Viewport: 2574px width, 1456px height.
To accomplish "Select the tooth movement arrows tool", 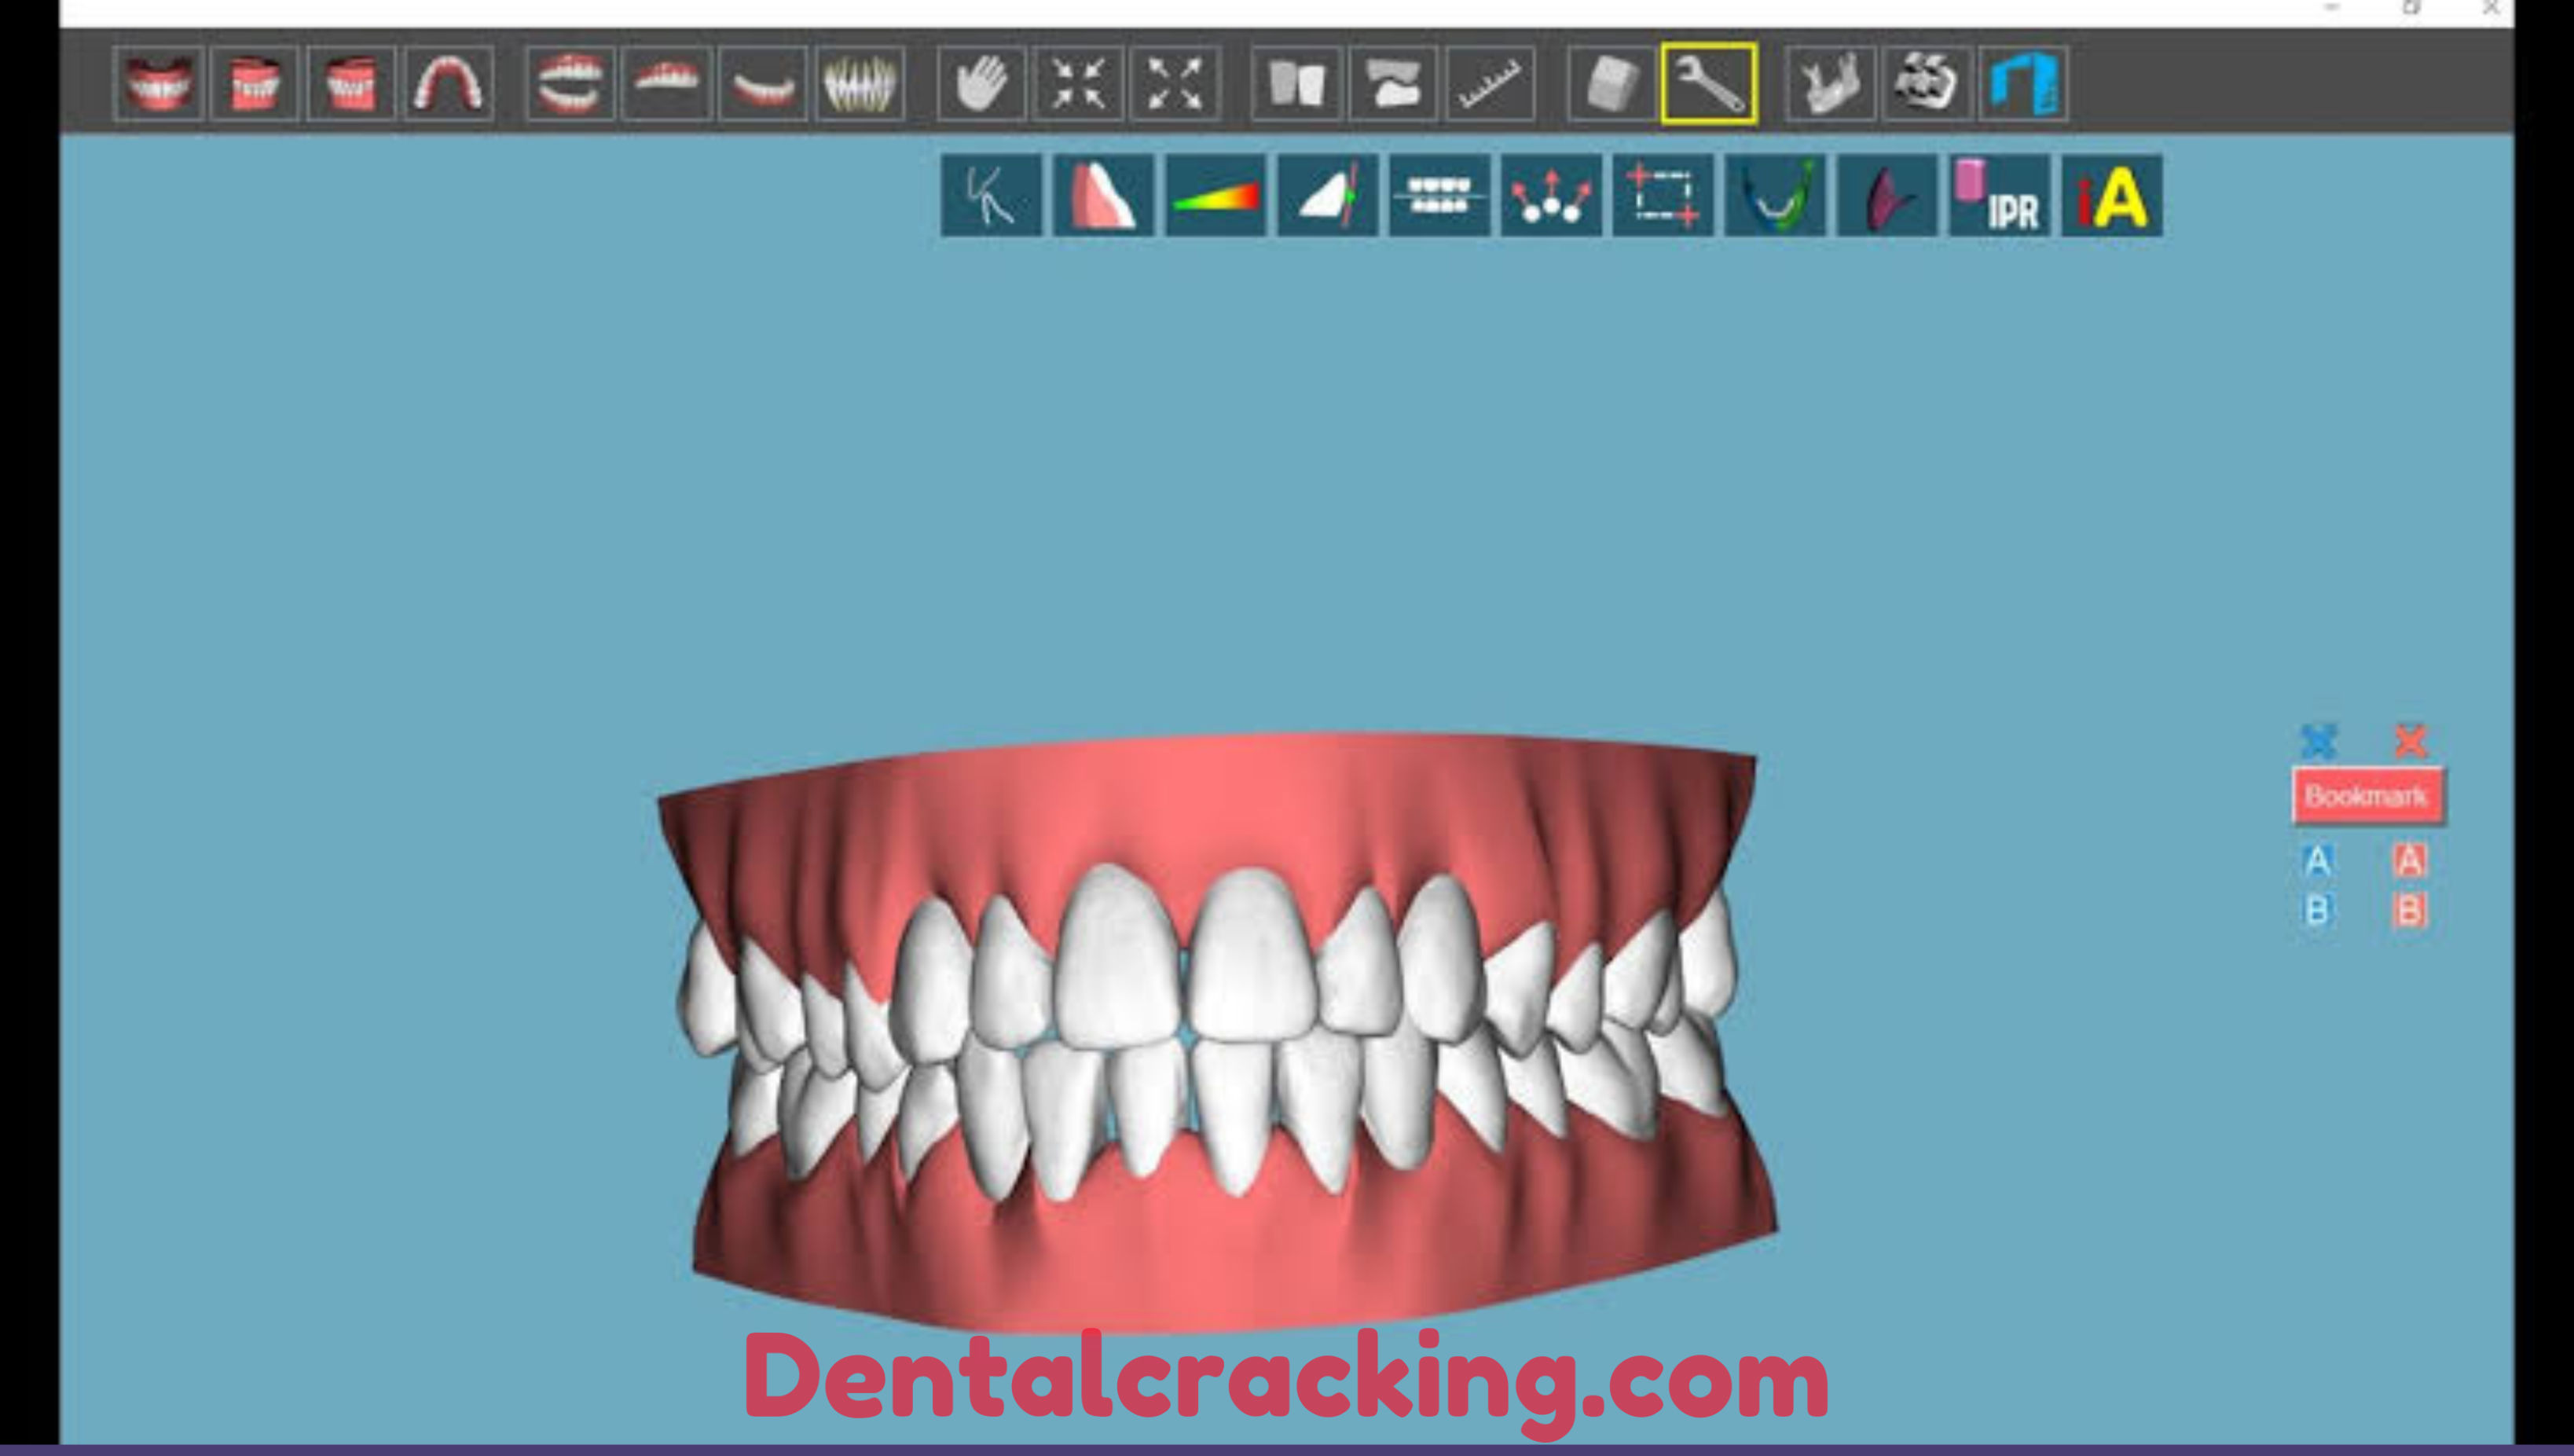I will coord(1550,196).
